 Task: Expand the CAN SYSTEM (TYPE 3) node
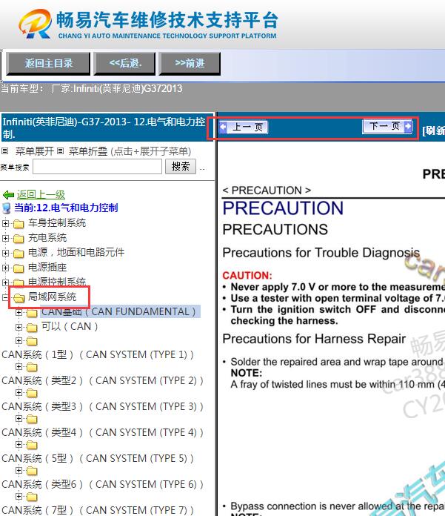19,393
